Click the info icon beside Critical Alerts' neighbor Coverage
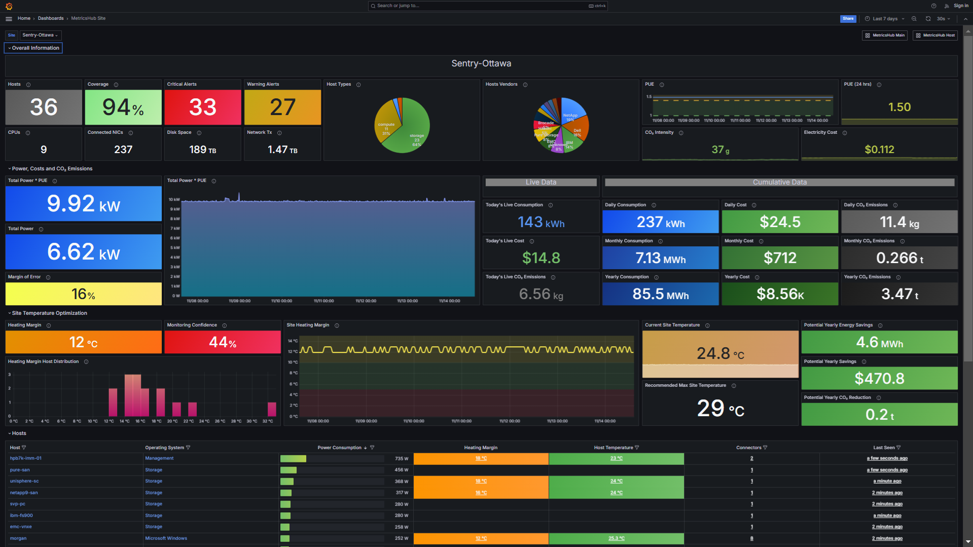Viewport: 973px width, 547px height. pos(116,85)
